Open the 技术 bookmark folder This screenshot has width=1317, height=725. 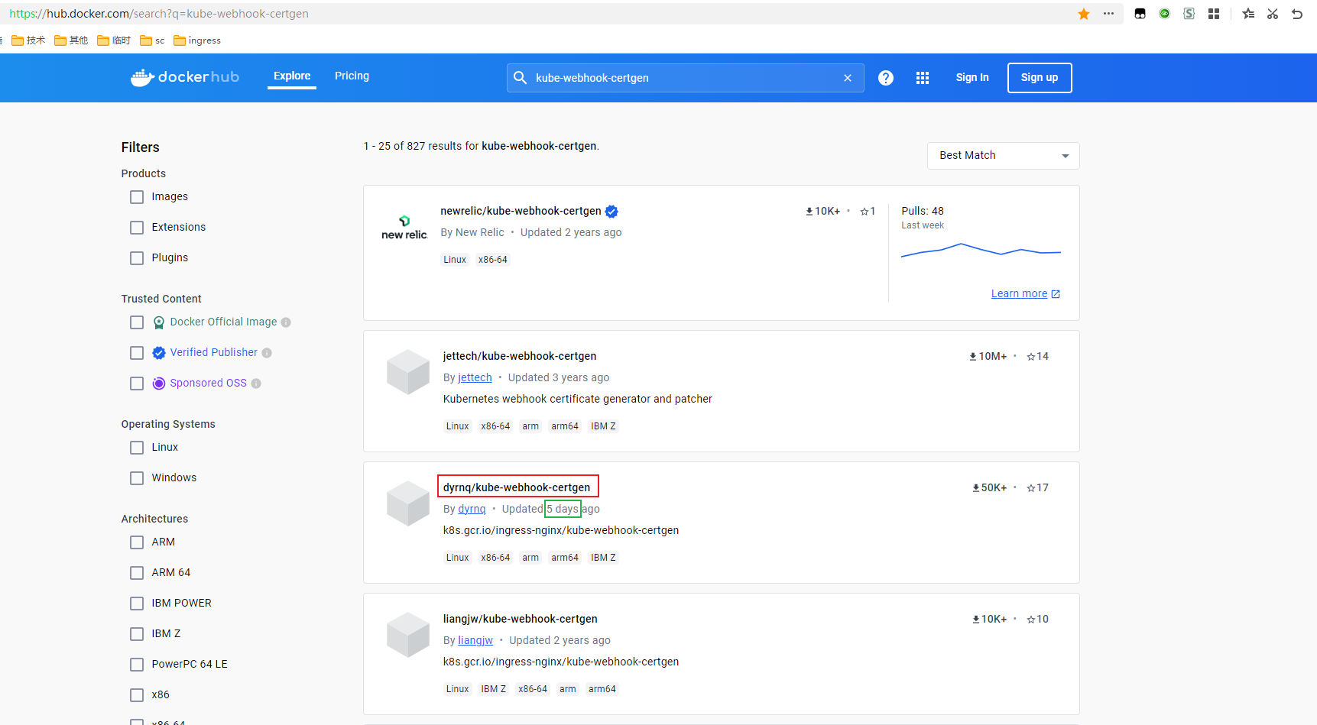(28, 40)
